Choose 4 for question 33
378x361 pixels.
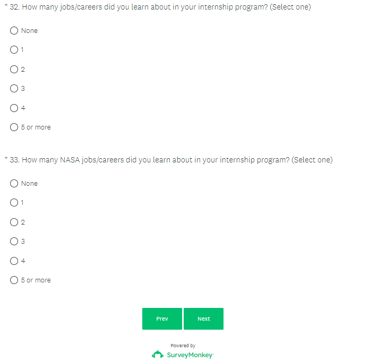pos(14,261)
